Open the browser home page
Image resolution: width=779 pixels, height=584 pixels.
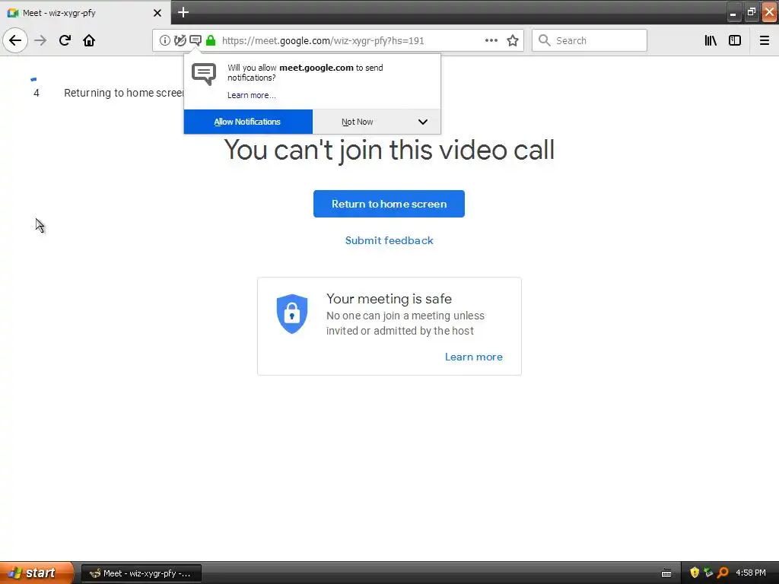point(89,40)
